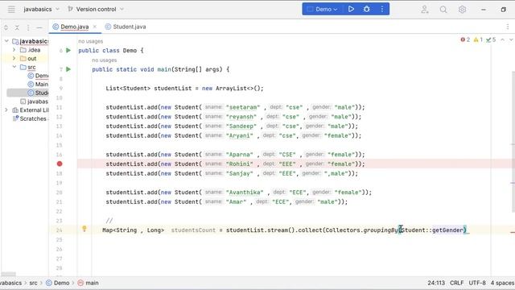The image size is (515, 290).
Task: Open editor tabs options menu
Action: [x=508, y=27]
